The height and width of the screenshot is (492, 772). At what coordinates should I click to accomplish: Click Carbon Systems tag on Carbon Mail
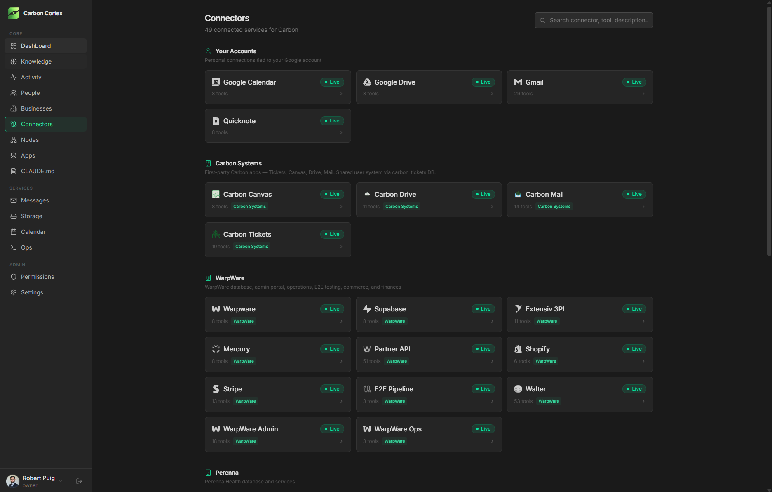click(554, 207)
